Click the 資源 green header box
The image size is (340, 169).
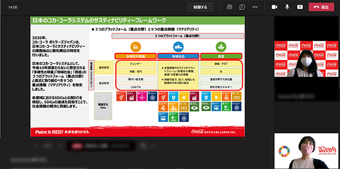point(221,56)
